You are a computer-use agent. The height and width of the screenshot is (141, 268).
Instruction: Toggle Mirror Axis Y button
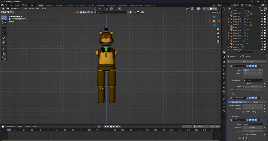pyautogui.click(x=253, y=70)
